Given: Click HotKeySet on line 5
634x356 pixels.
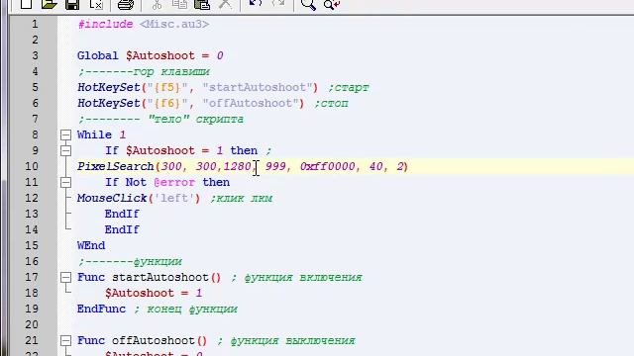Looking at the screenshot, I should pos(109,87).
